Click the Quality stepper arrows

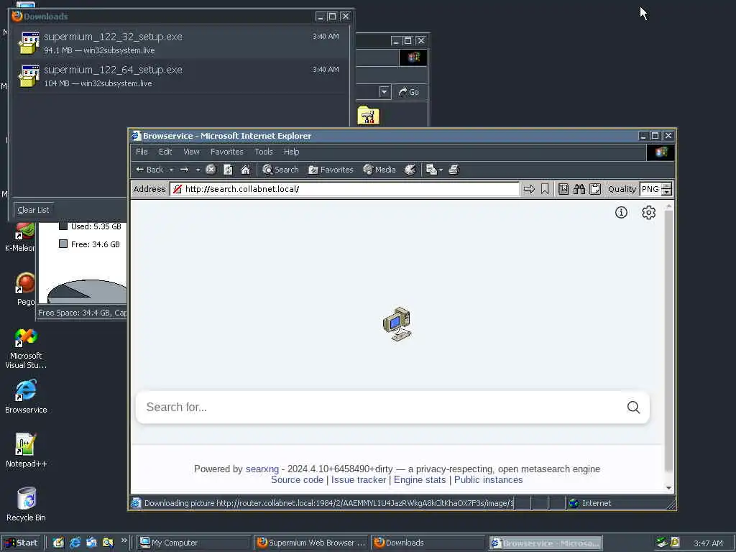coord(666,189)
